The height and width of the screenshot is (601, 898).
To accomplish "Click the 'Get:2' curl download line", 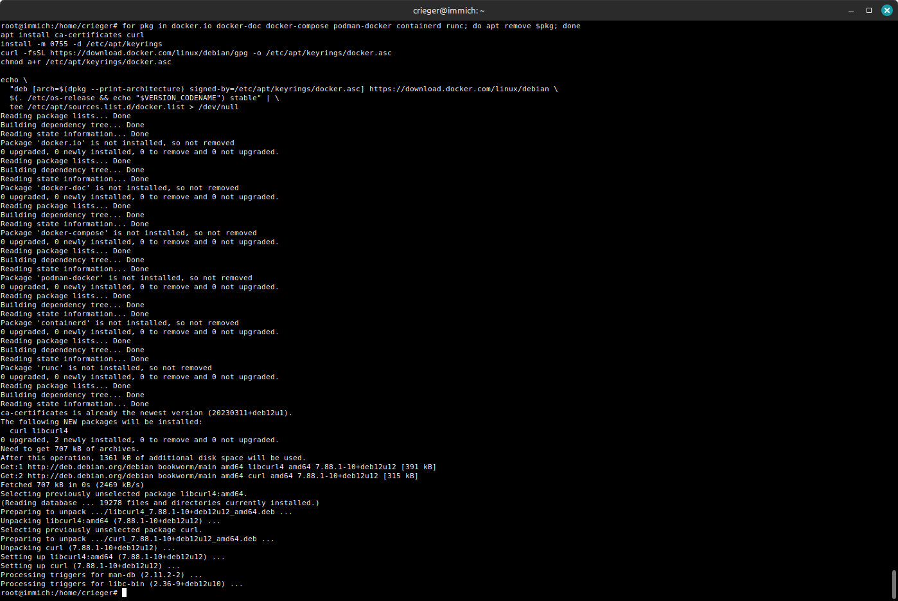I will 209,476.
